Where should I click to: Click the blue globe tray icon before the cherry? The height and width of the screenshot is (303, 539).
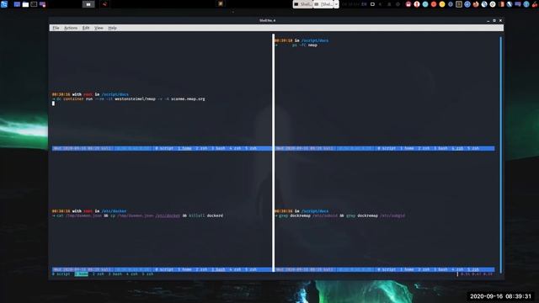(x=526, y=4)
